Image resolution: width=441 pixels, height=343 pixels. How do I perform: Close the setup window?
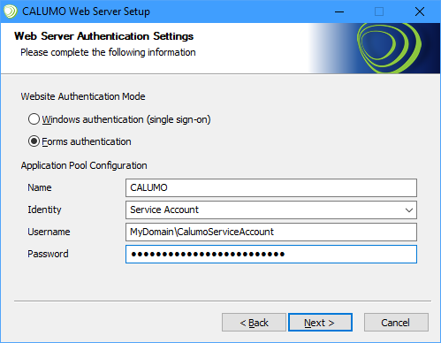point(420,11)
